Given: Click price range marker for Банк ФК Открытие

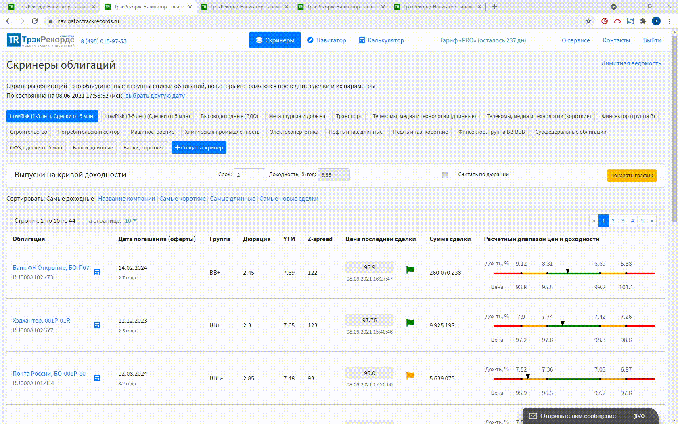Looking at the screenshot, I should (x=567, y=271).
